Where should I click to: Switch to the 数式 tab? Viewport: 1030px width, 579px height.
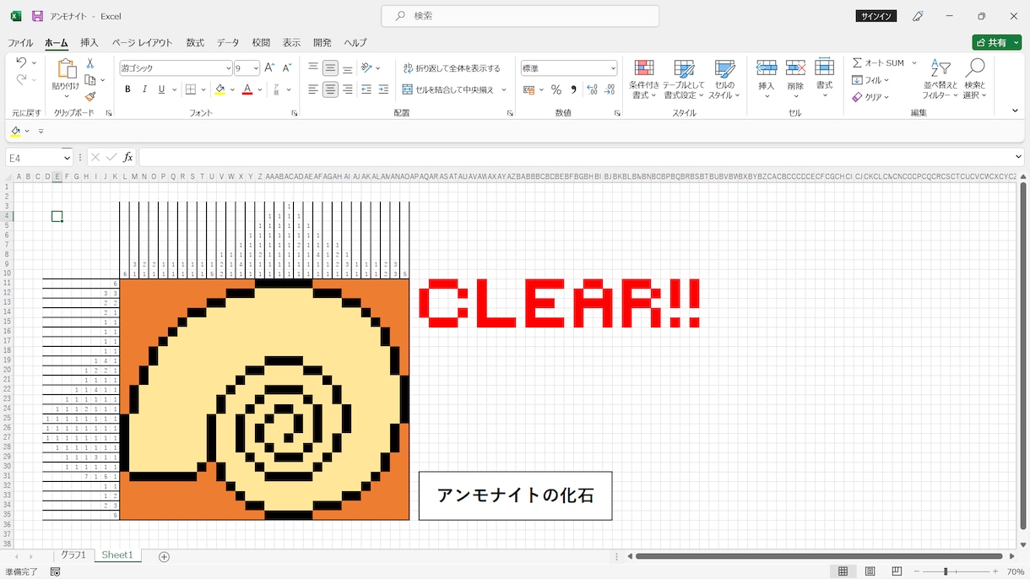(195, 42)
